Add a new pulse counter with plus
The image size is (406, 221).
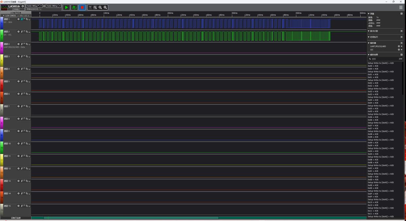click(x=401, y=31)
